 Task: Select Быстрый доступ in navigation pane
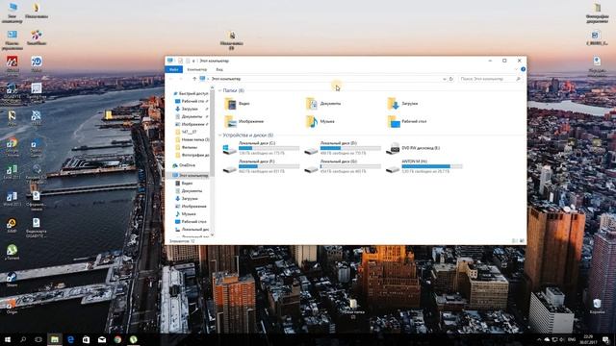[x=191, y=94]
